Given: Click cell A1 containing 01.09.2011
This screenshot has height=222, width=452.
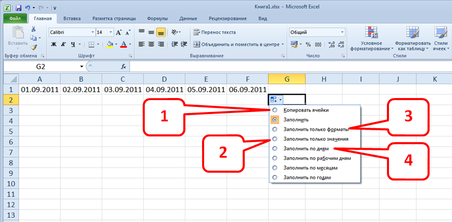Looking at the screenshot, I should pos(40,89).
